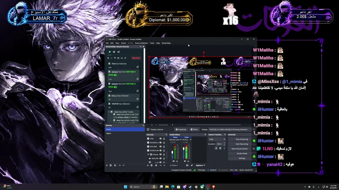
Task: Open the transition properties three-dot menu
Action: [x=224, y=148]
